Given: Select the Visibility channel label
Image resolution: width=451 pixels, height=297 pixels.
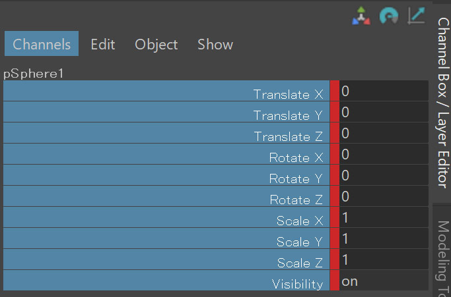Looking at the screenshot, I should pyautogui.click(x=297, y=284).
